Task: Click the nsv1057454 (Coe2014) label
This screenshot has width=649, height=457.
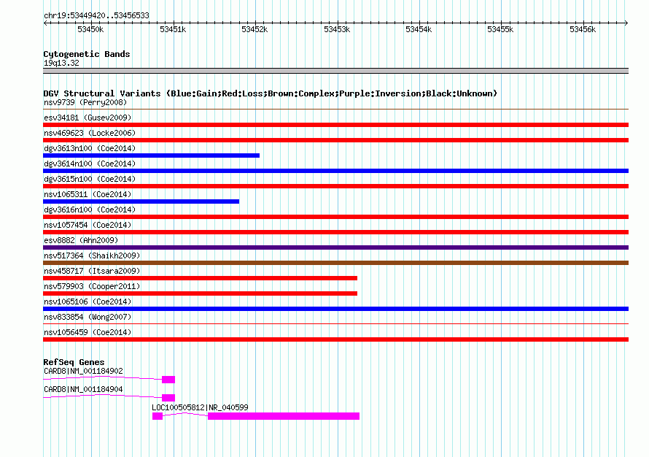Action: tap(88, 225)
